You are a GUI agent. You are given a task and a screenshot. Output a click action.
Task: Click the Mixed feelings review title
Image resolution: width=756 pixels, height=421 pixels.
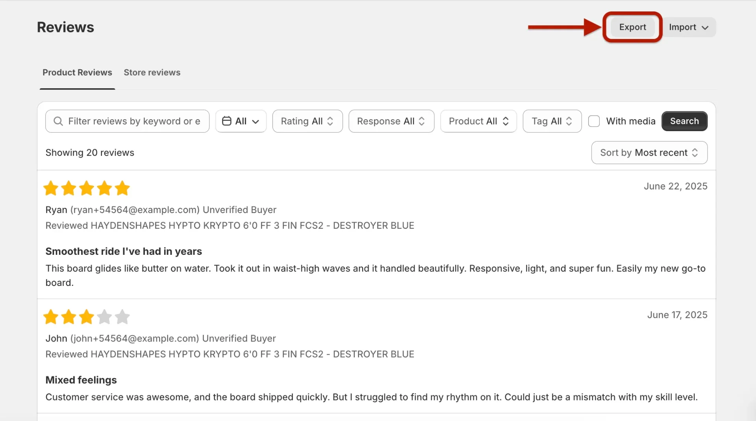[x=81, y=380]
